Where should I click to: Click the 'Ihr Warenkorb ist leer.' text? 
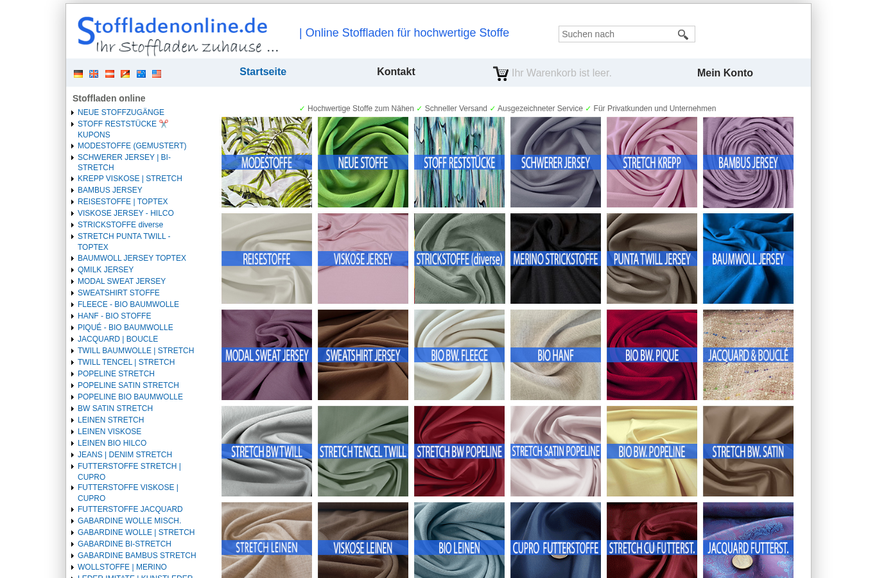coord(562,73)
